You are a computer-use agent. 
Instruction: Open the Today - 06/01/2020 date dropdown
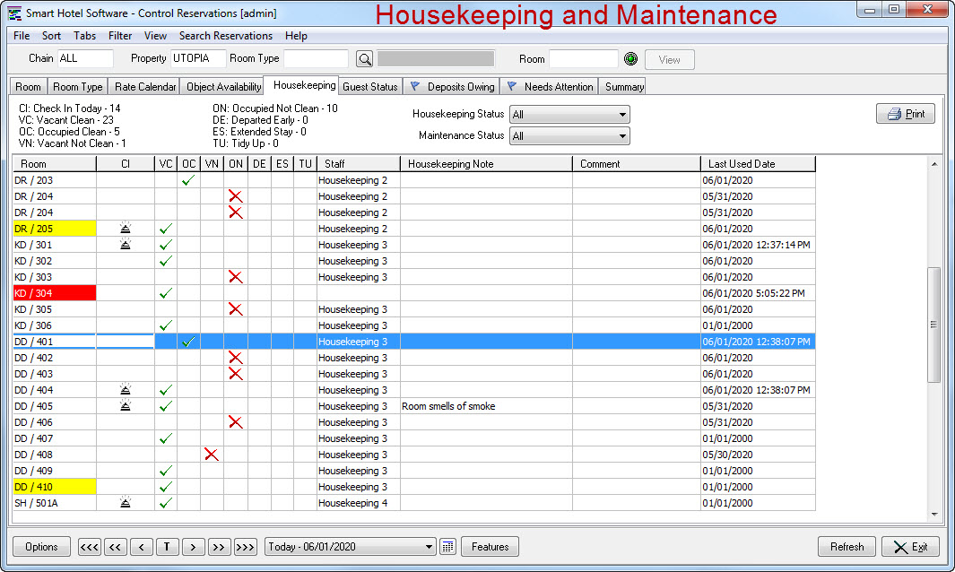pos(351,546)
